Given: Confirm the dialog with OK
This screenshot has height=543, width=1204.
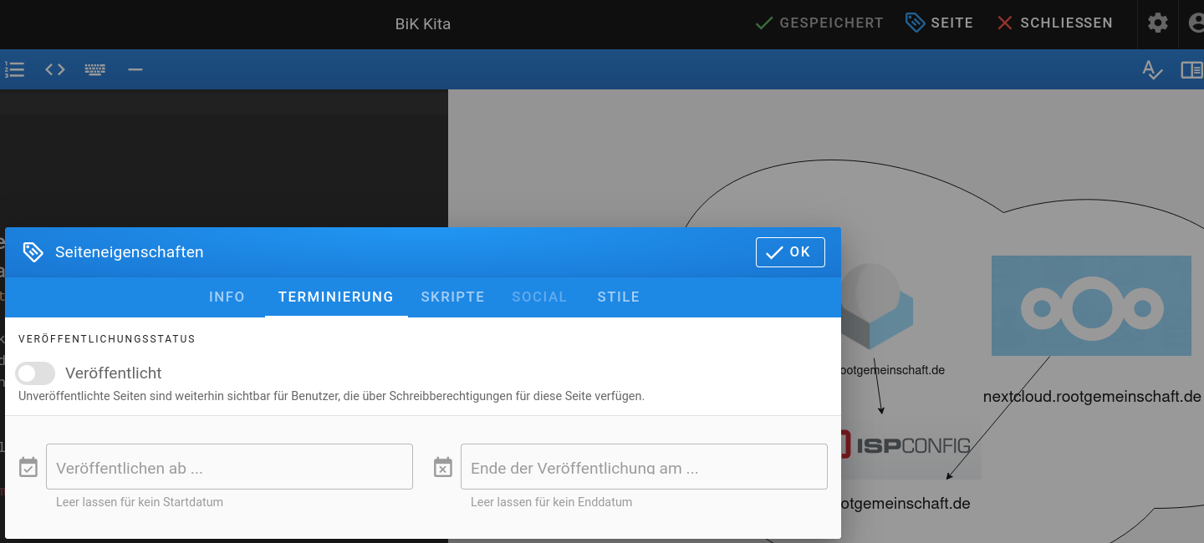Looking at the screenshot, I should point(789,251).
